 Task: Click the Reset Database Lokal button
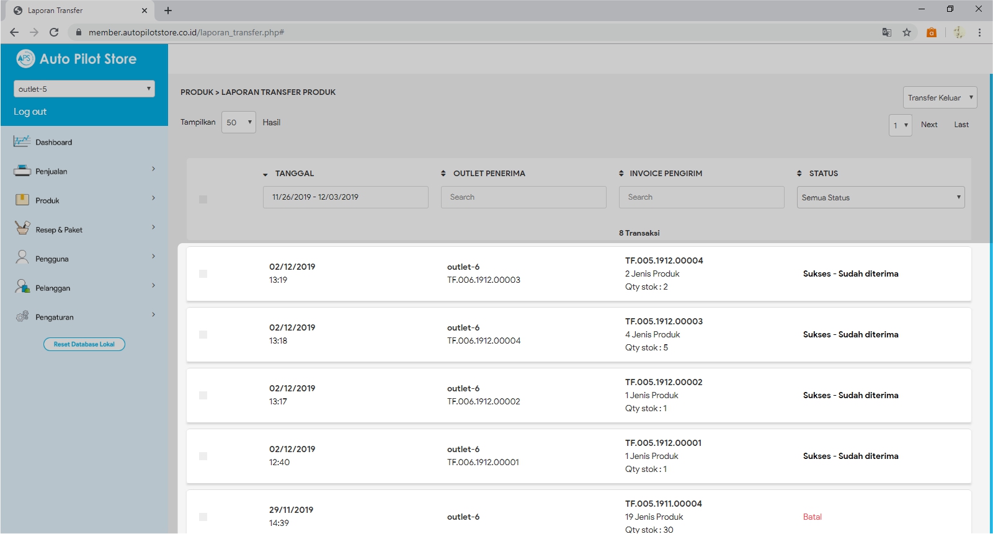pos(84,344)
